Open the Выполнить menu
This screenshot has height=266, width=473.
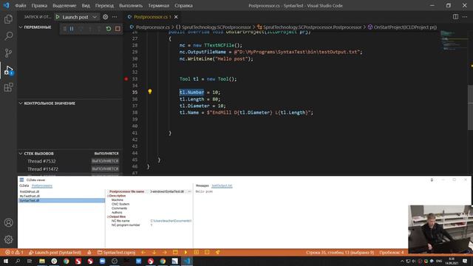coord(131,5)
